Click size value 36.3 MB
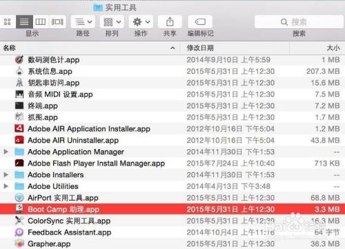 point(325,243)
